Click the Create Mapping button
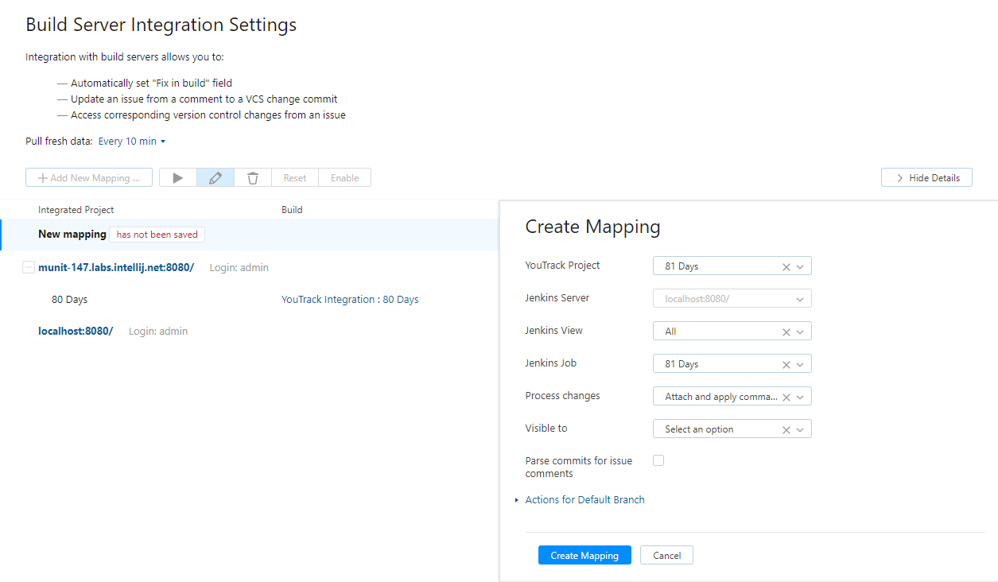Screen dimensions: 998x582 [x=584, y=555]
